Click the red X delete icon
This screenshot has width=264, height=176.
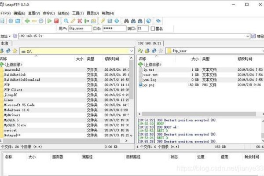pos(80,21)
